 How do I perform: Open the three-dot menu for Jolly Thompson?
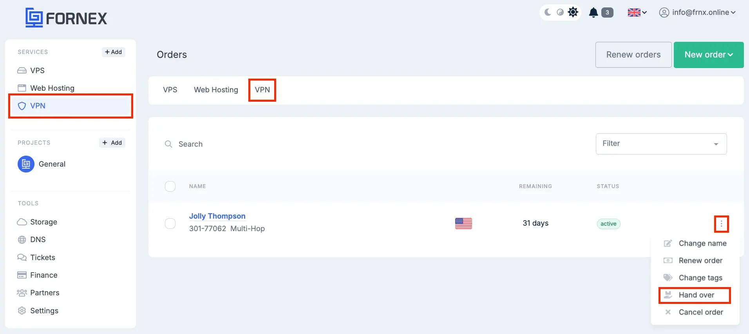[x=721, y=224]
